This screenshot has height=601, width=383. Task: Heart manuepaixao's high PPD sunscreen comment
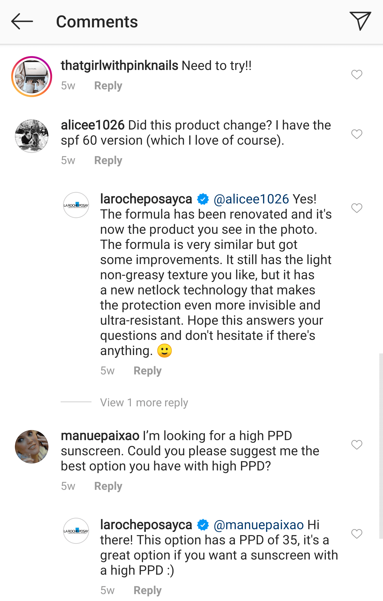(x=357, y=445)
